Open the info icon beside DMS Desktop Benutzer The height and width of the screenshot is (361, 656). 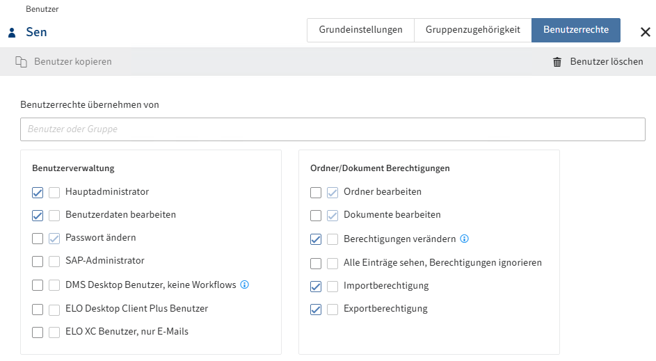coord(245,284)
